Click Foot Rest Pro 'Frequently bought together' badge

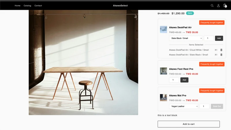[x=212, y=64]
